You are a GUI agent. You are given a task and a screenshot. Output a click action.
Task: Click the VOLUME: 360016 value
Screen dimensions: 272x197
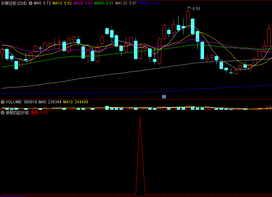coord(21,102)
